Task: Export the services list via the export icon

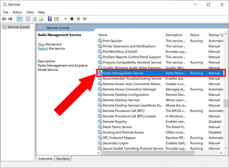Action: click(x=41, y=19)
